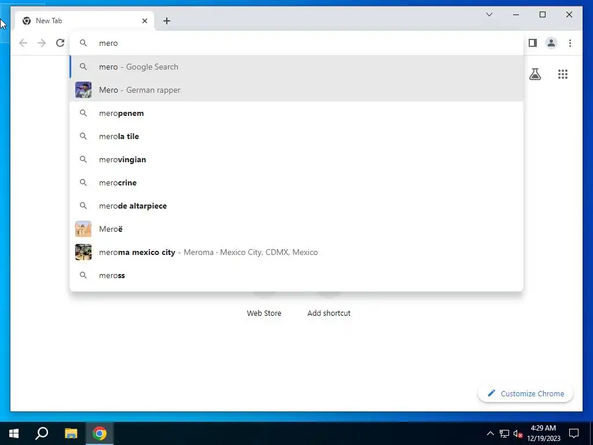Screen dimensions: 593x445
Task: Click the search icon beside meropenem
Action: [83, 113]
